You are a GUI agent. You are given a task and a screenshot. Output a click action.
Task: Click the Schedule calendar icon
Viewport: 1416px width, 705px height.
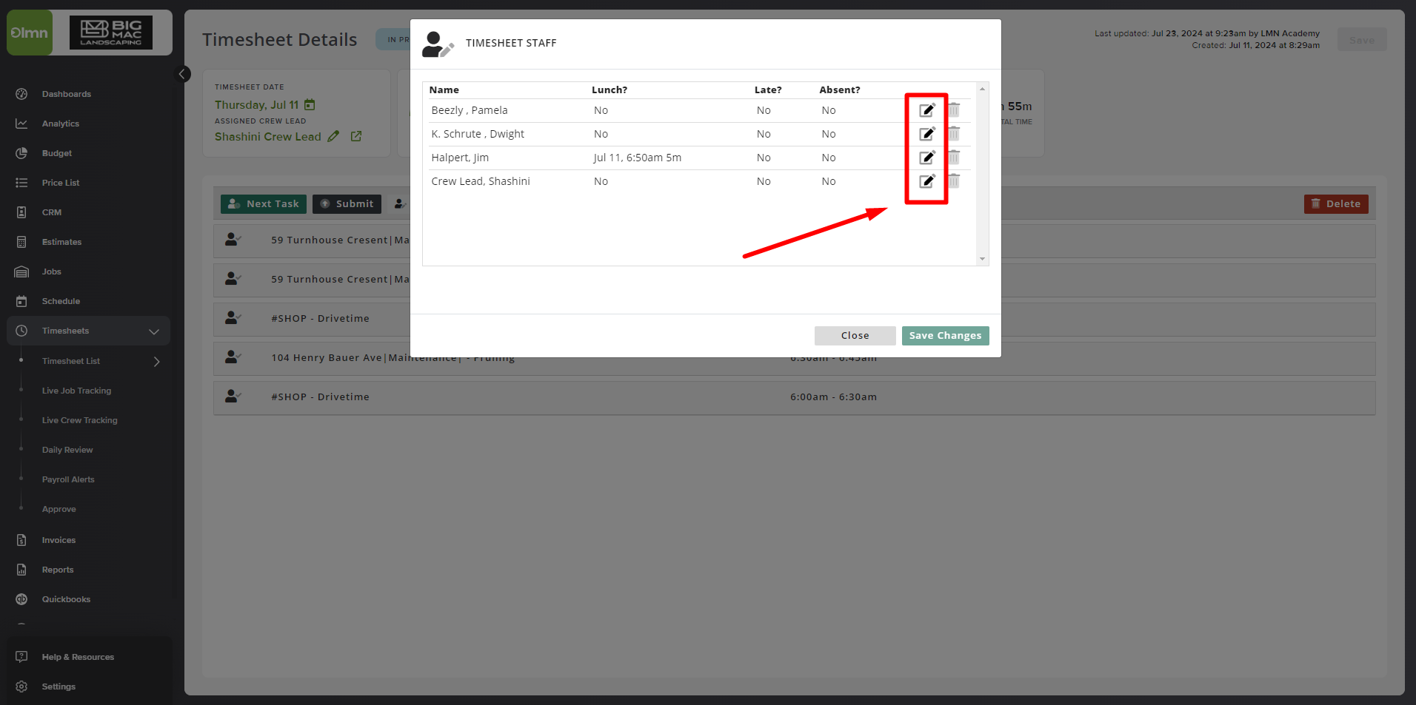tap(21, 301)
